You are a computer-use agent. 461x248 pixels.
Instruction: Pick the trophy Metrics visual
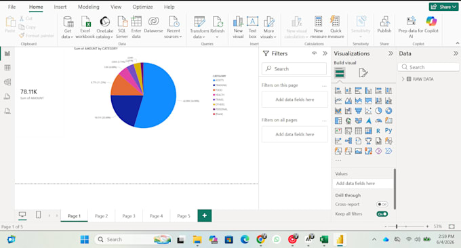(x=368, y=141)
